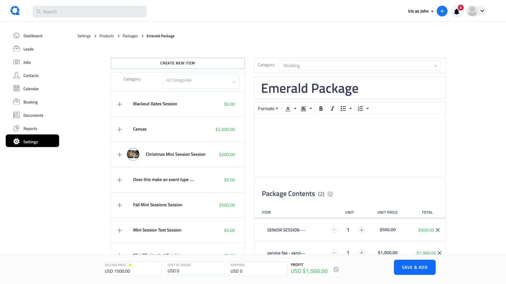Open Products from the breadcrumb trail
This screenshot has width=506, height=284.
tap(106, 36)
